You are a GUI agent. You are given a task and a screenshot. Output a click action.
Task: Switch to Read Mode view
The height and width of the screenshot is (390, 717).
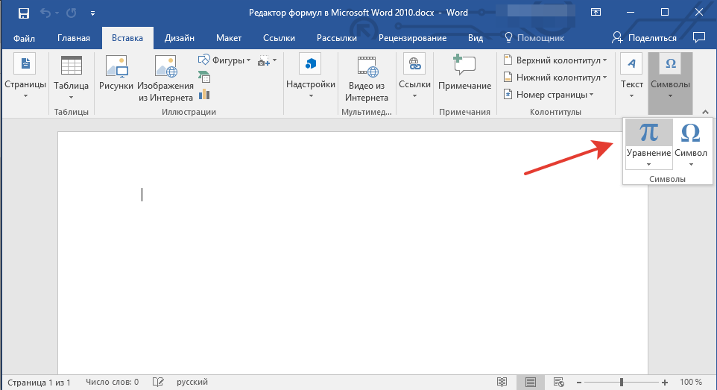pos(502,382)
